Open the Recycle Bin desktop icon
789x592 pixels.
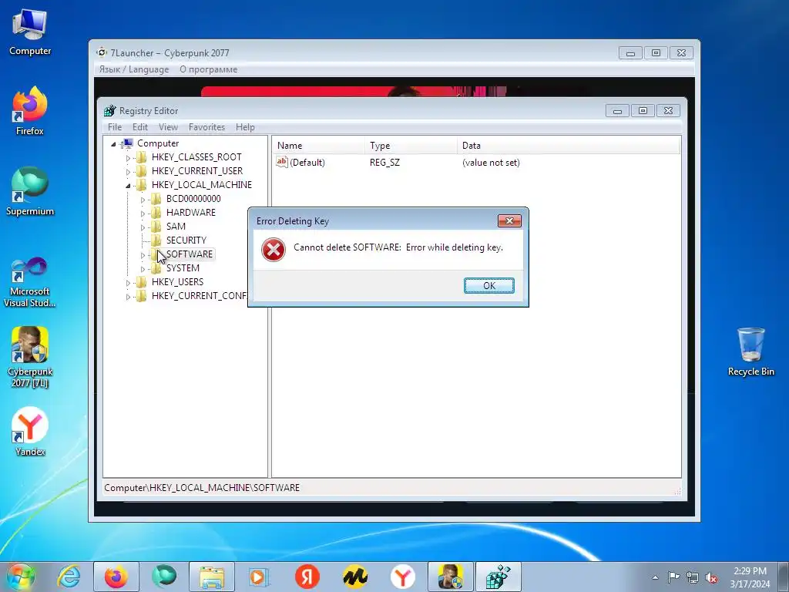pos(750,351)
